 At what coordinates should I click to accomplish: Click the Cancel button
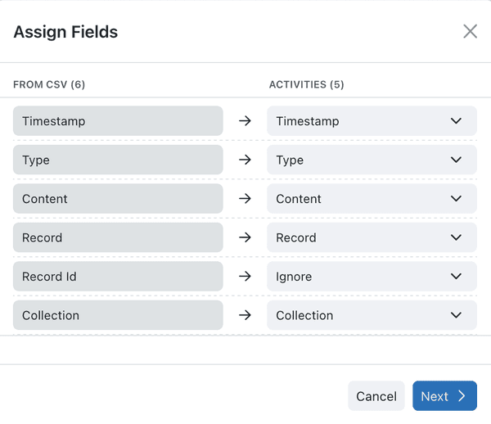[x=376, y=396]
